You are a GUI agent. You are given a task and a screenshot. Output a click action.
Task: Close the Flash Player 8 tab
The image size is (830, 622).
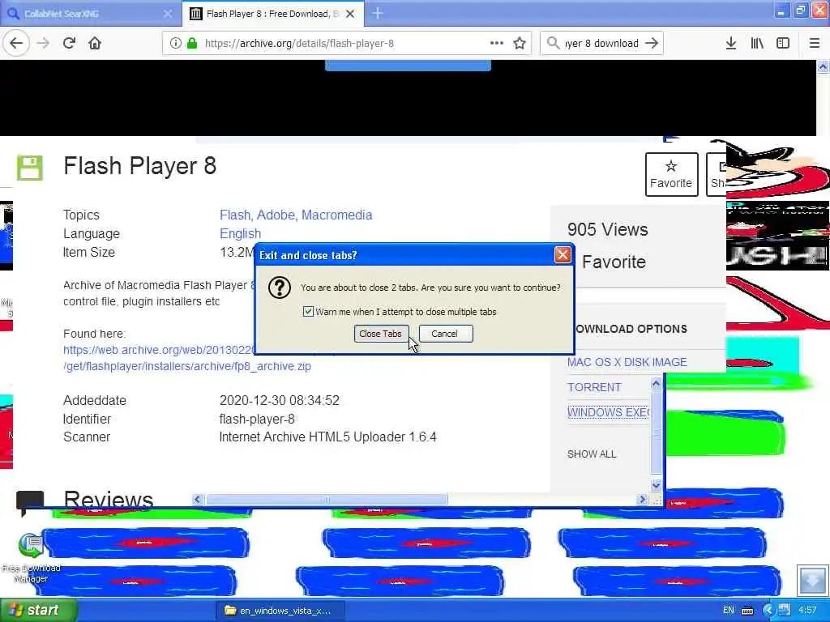click(x=350, y=14)
